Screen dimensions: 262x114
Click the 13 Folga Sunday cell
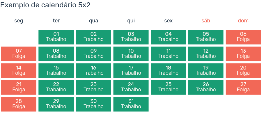click(243, 54)
